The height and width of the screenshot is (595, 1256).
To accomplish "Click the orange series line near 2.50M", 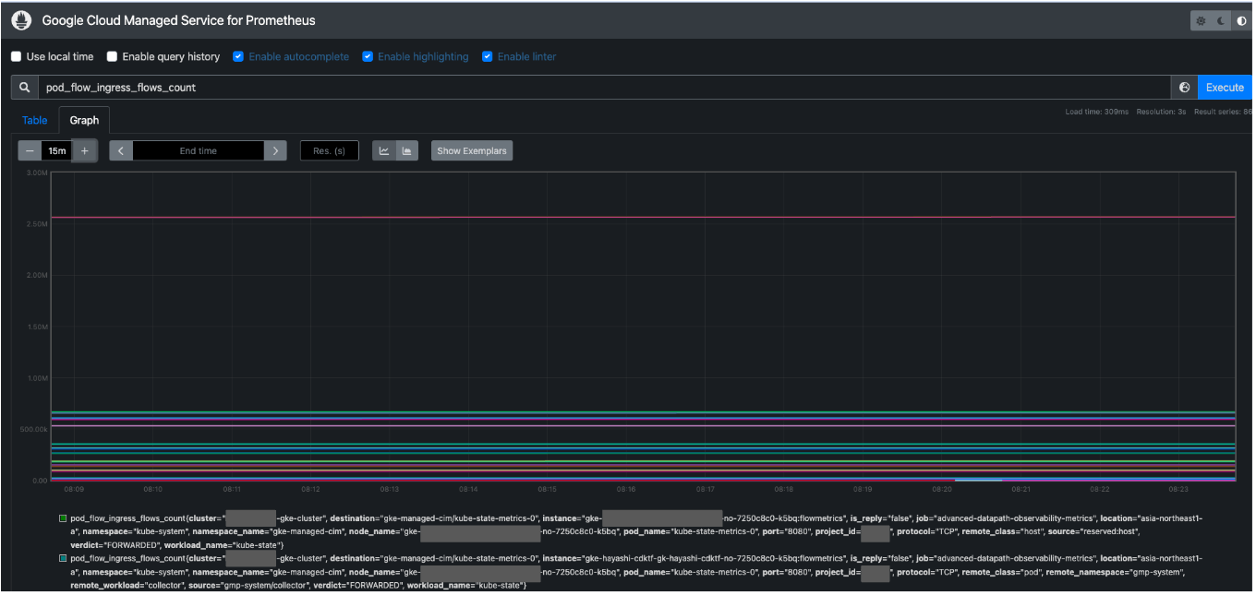I will (x=643, y=218).
